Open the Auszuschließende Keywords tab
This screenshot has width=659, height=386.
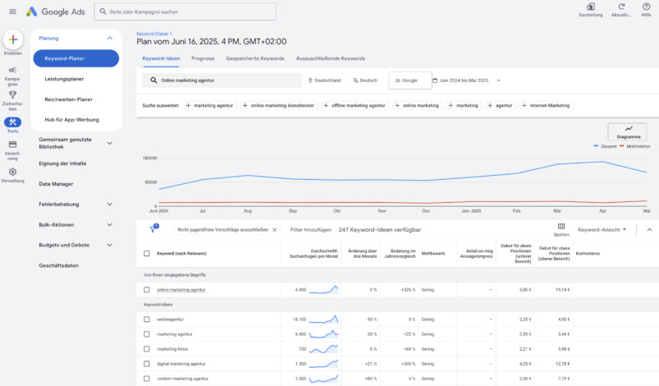coord(331,58)
